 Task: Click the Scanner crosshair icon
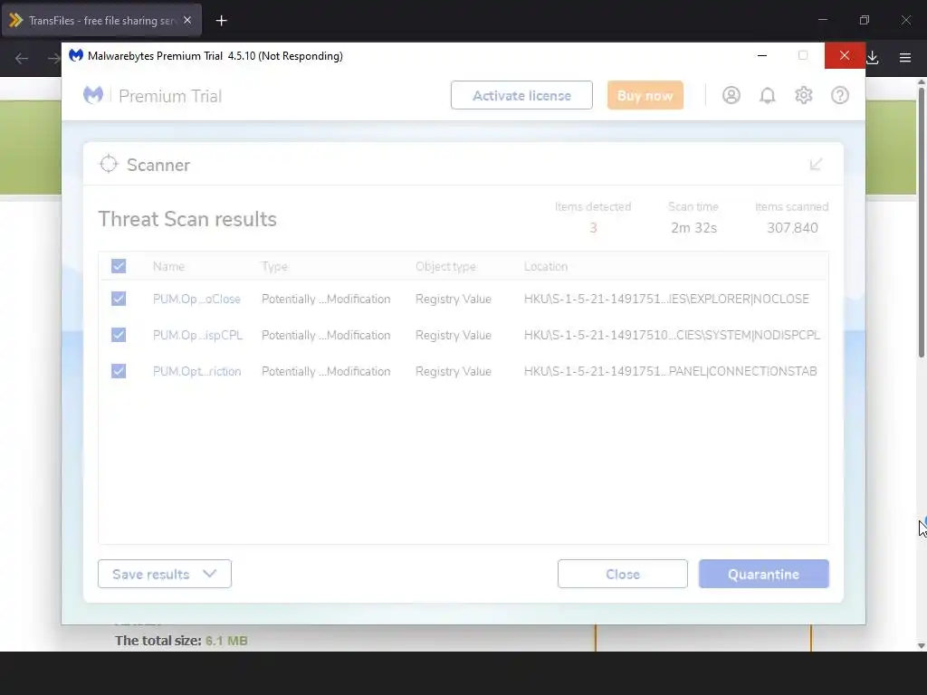click(x=109, y=164)
